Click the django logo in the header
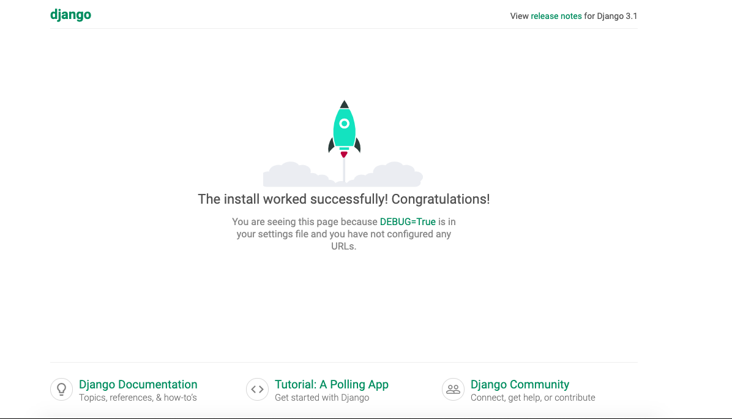The height and width of the screenshot is (419, 732). [70, 15]
